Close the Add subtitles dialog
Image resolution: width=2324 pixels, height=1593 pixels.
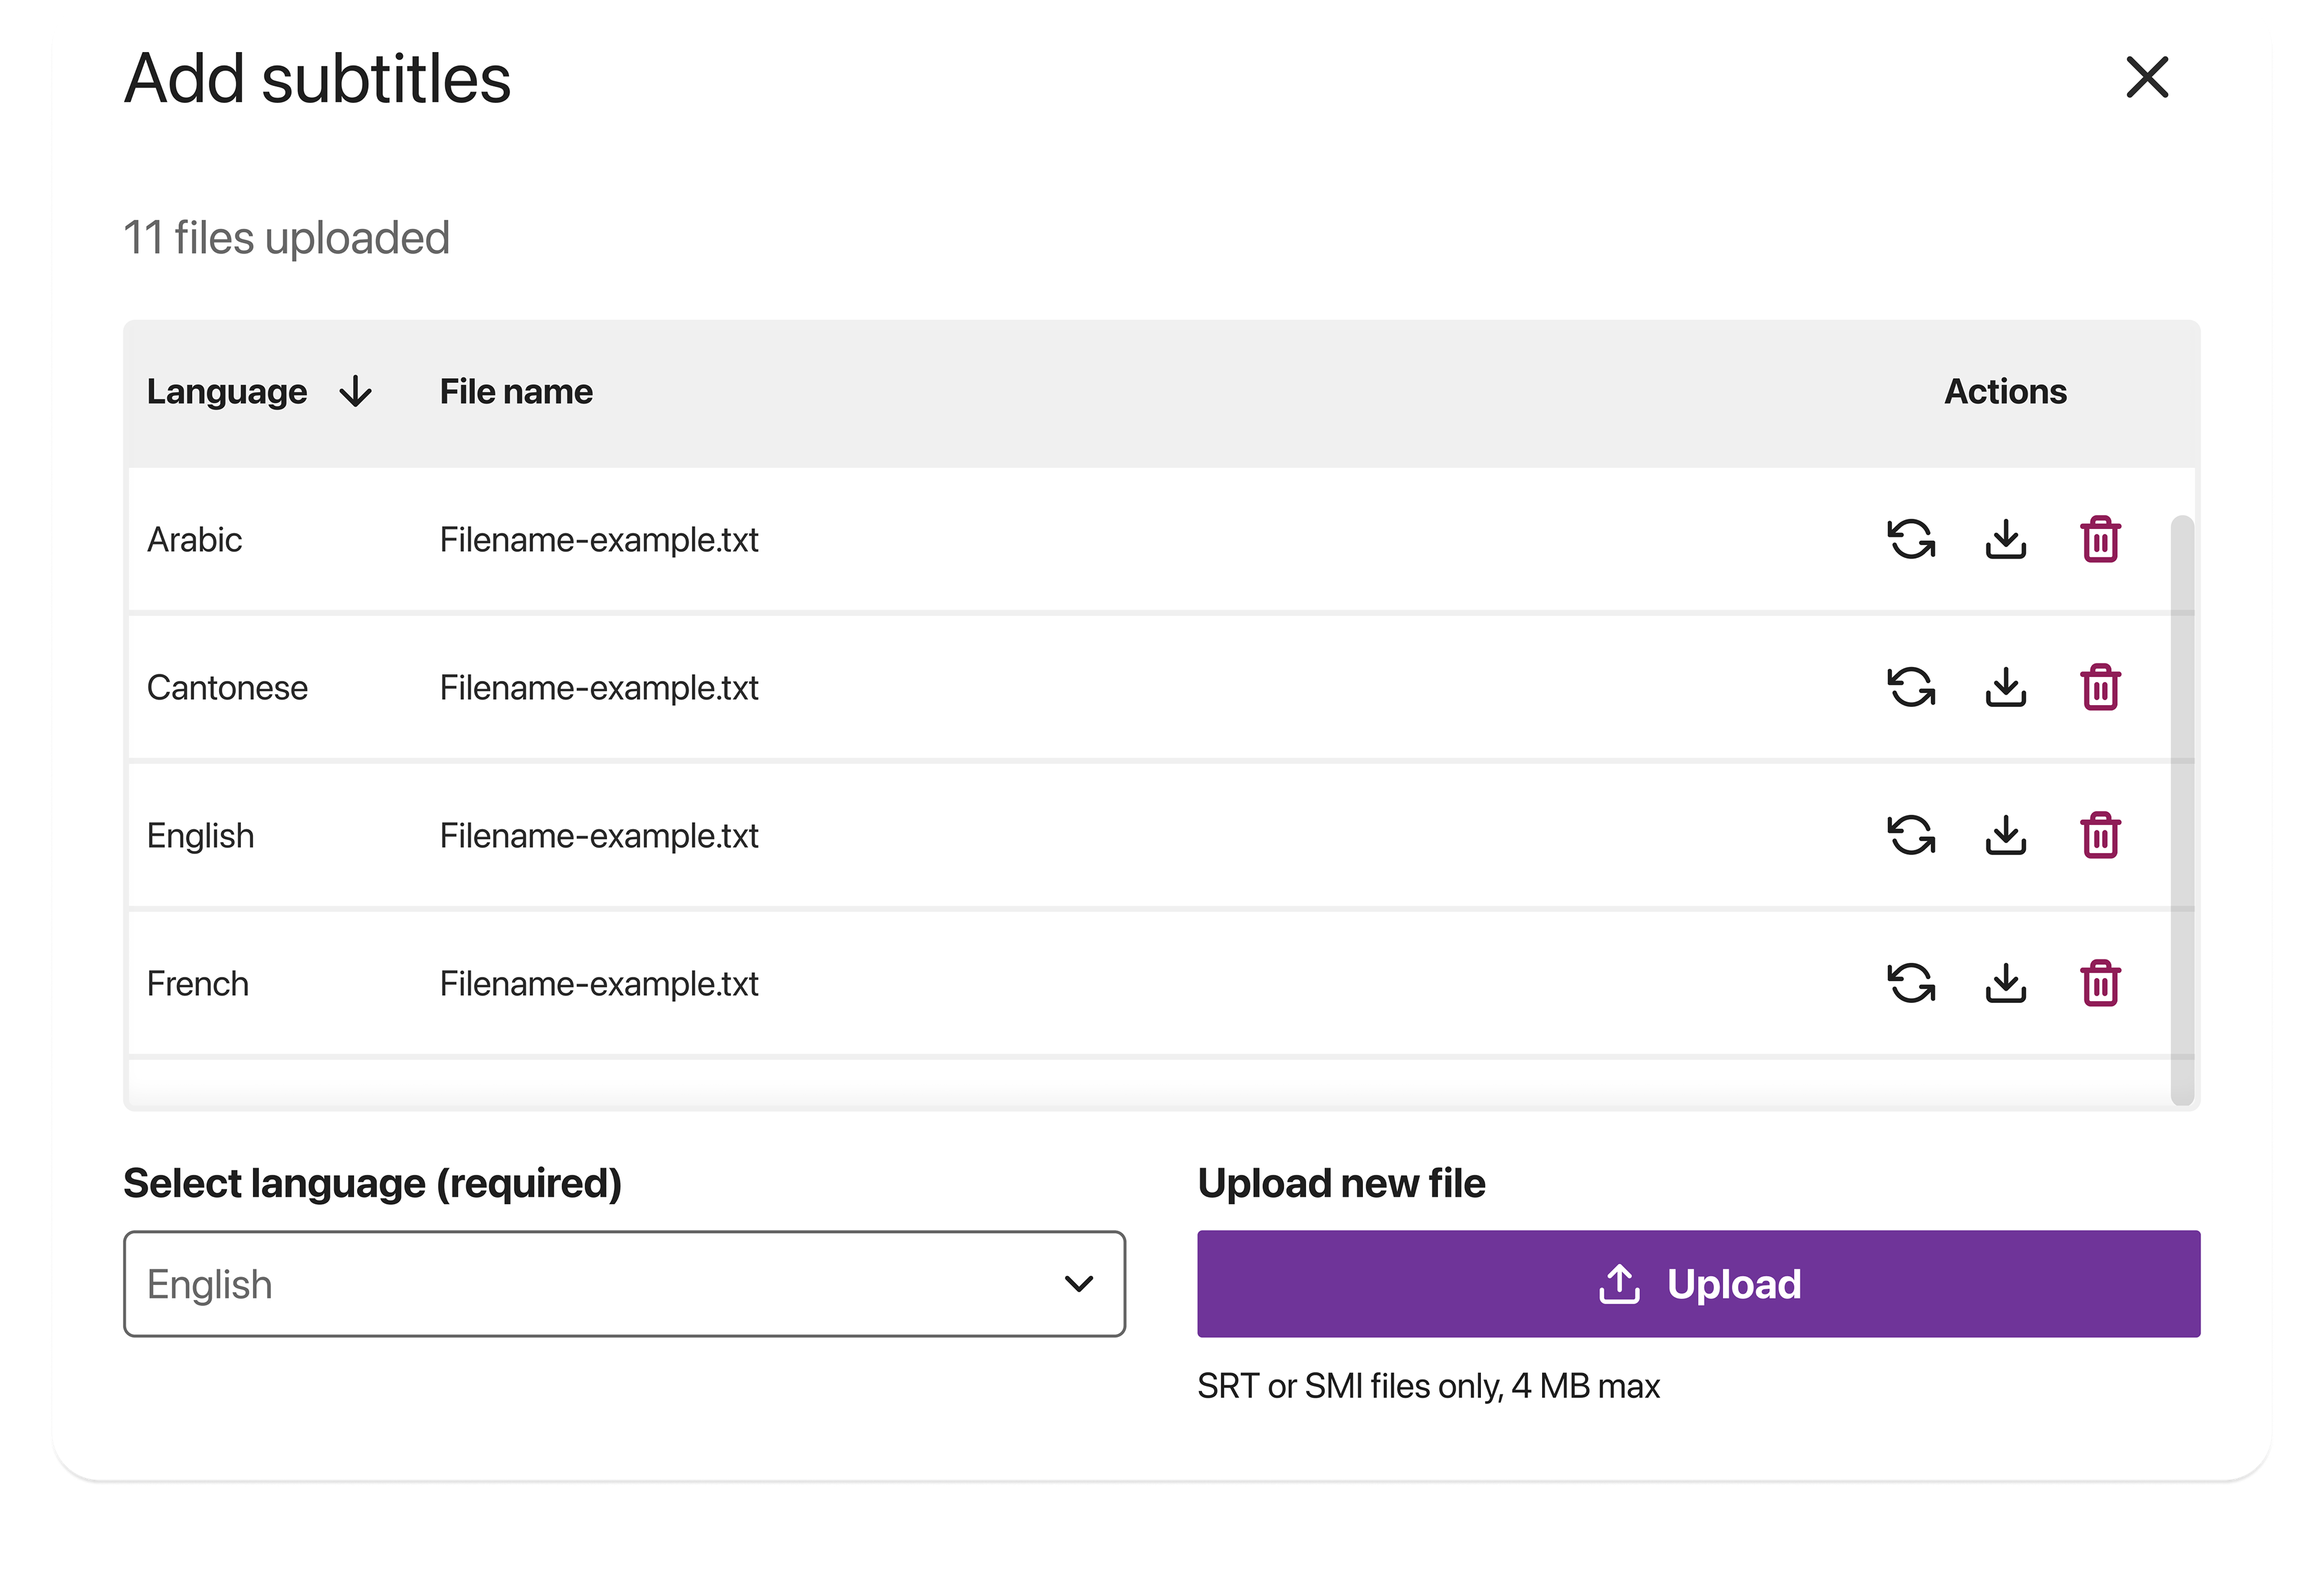(2146, 78)
